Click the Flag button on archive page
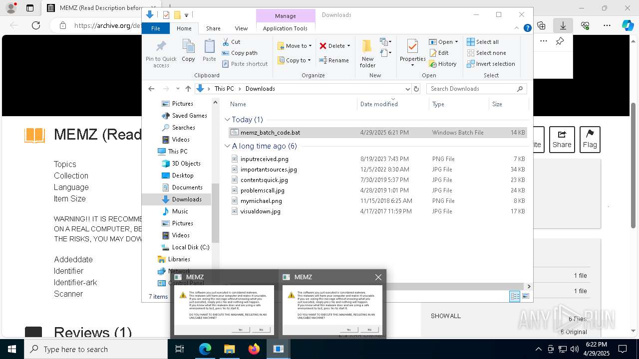Viewport: 639px width, 359px height. coord(590,139)
